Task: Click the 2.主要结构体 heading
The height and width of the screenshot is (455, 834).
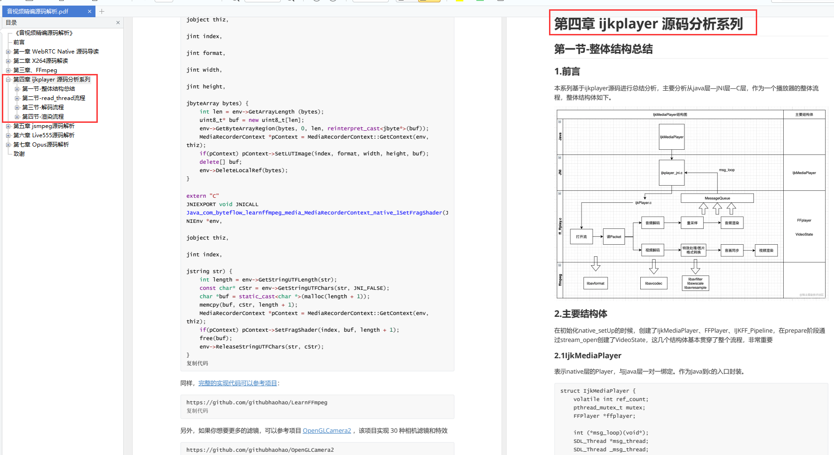Action: point(581,314)
